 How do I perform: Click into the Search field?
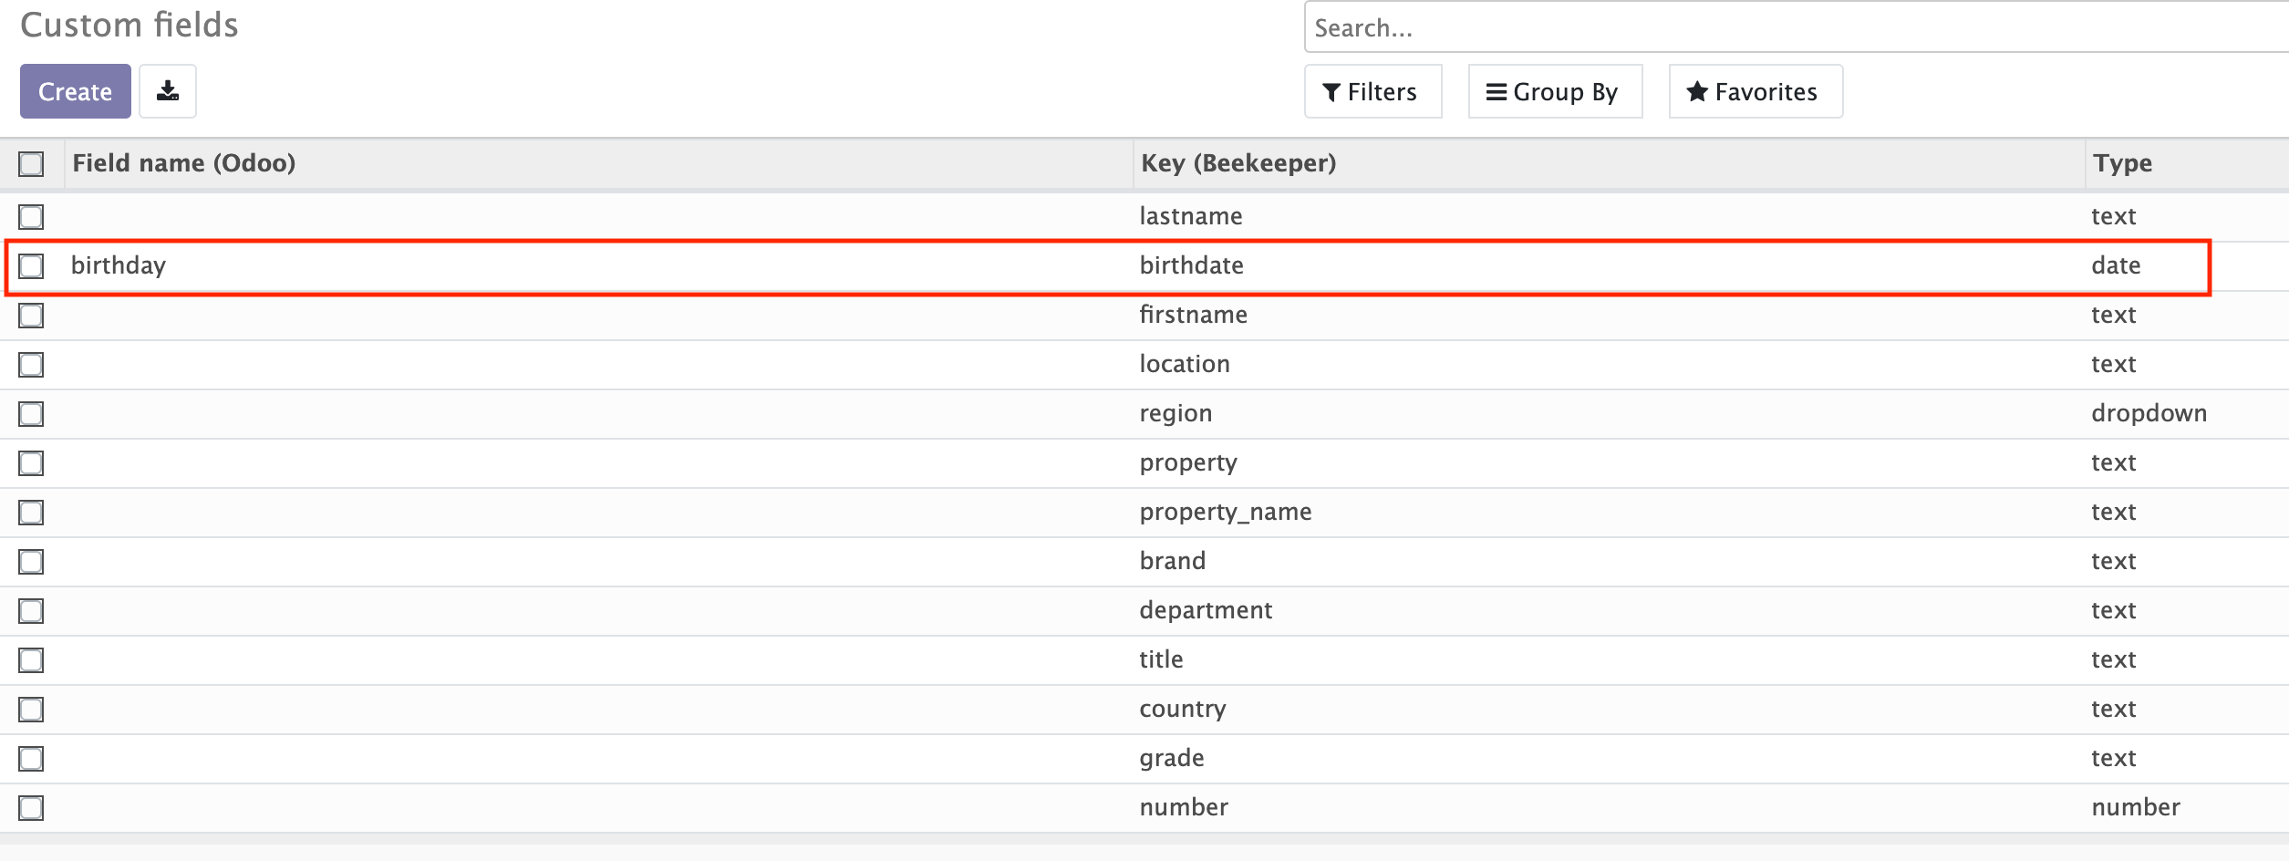tap(1797, 27)
